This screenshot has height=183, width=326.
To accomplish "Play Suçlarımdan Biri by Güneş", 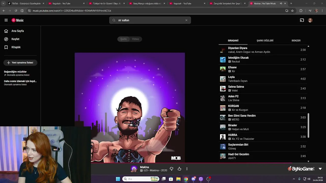I will coord(263,146).
